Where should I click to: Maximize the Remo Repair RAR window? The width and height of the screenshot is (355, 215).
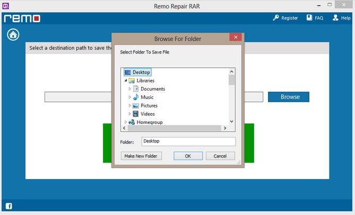point(330,5)
